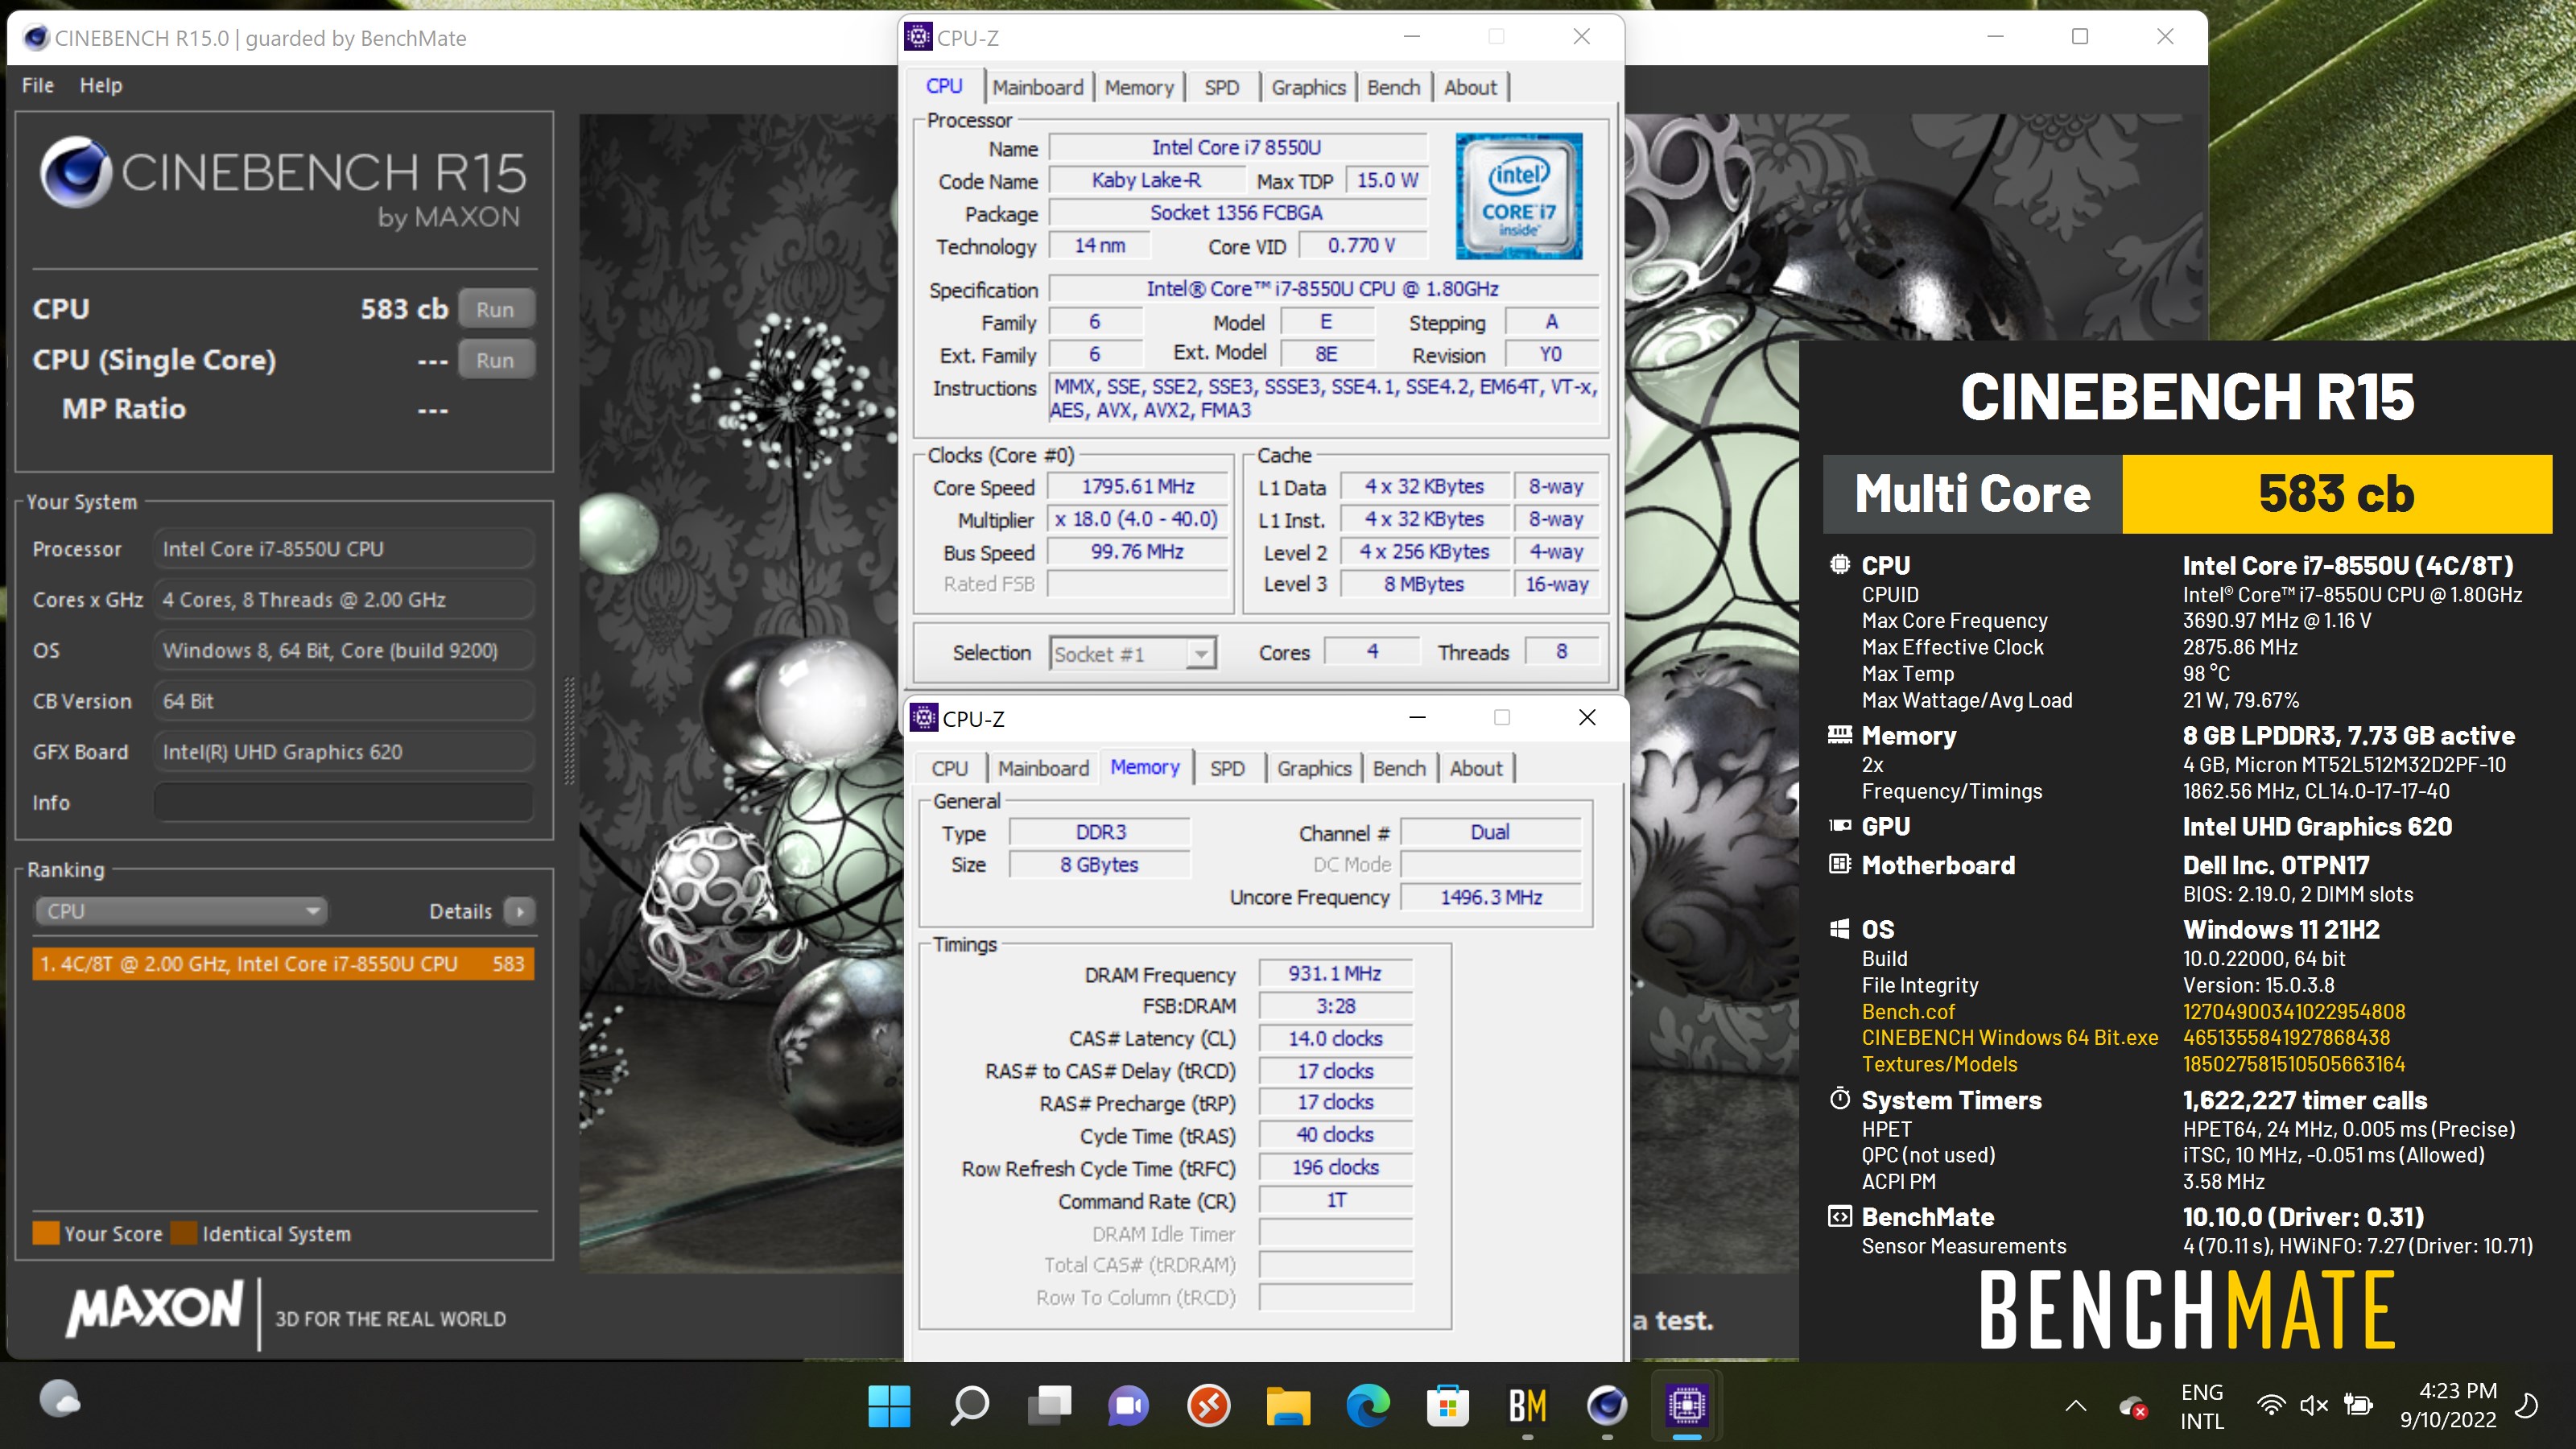Click the Multiplier value x 18.0
2576x1449 pixels.
1138,520
